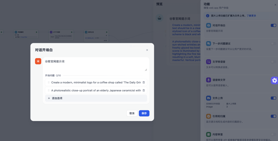Enable the 文字转语音 switch
278x141 pixels.
pyautogui.click(x=273, y=62)
